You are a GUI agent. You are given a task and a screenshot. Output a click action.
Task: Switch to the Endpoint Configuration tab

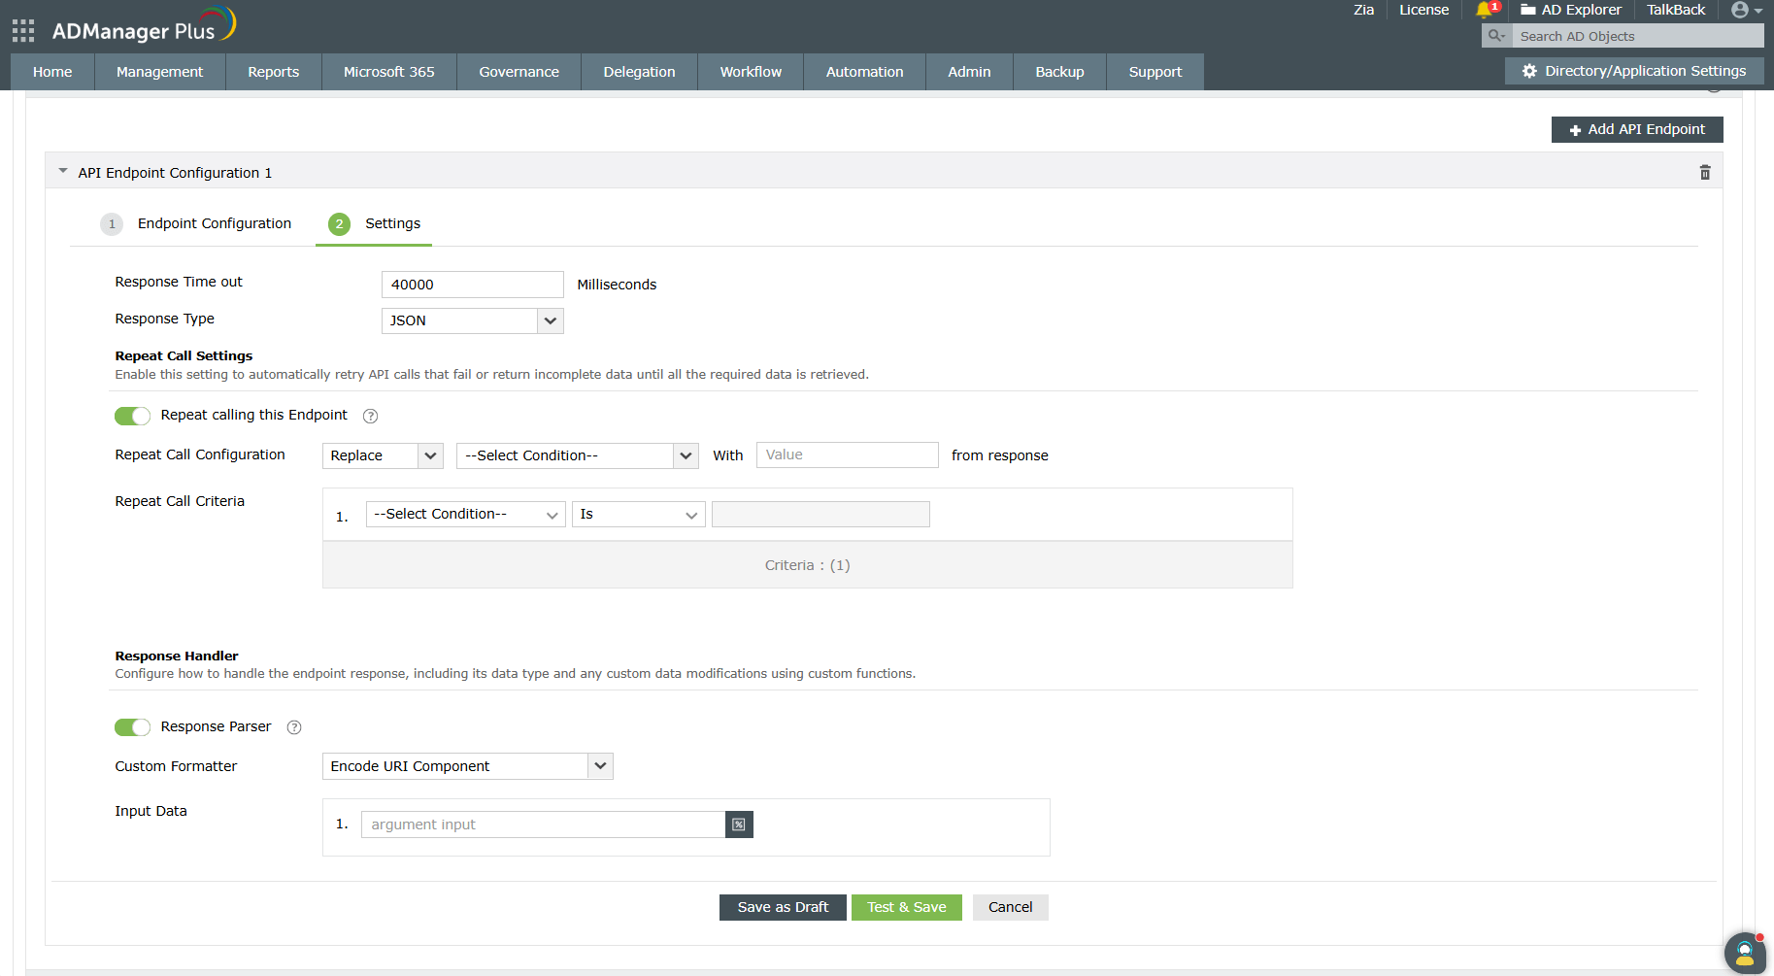(214, 223)
